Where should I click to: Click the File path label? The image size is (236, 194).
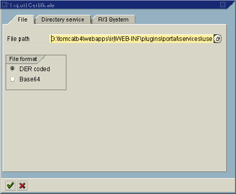(x=18, y=39)
